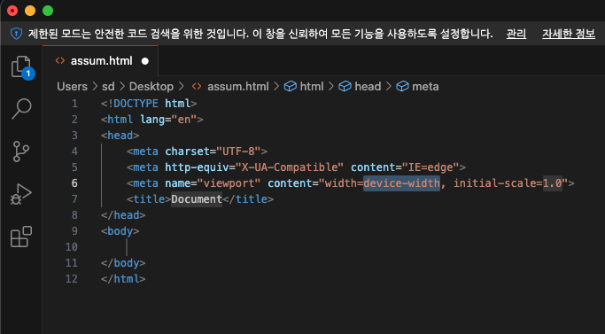Click the yellow minimize window button
Image resolution: width=605 pixels, height=334 pixels.
point(30,11)
